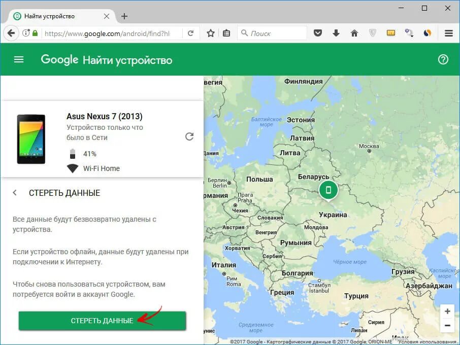Image resolution: width=460 pixels, height=345 pixels.
Task: Click the Asus Nexus 7 (2013) title
Action: point(105,116)
